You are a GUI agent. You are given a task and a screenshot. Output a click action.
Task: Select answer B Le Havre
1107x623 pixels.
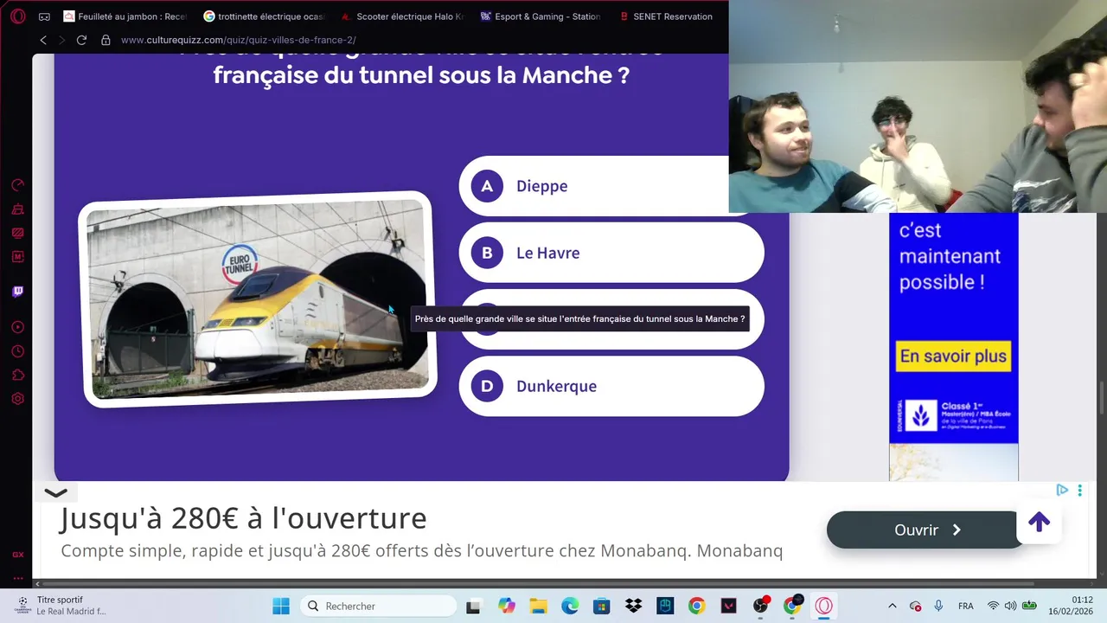click(611, 253)
